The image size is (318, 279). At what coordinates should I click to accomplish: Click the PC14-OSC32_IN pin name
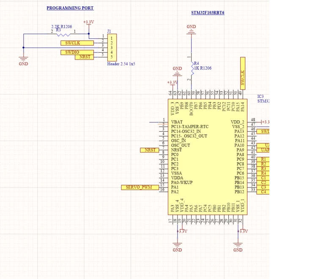186,131
